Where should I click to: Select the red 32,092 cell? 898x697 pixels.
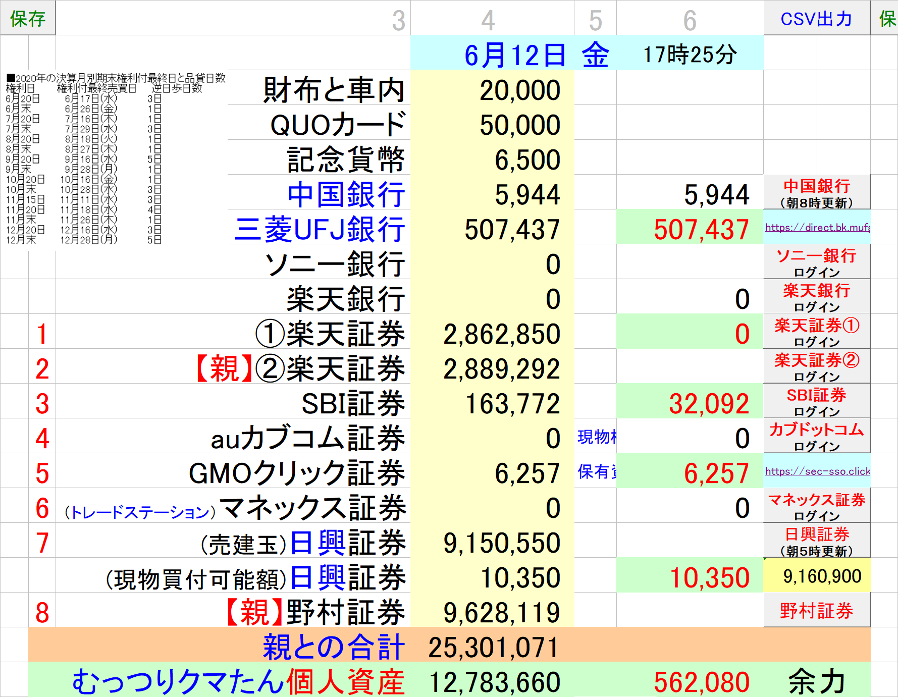coord(690,401)
